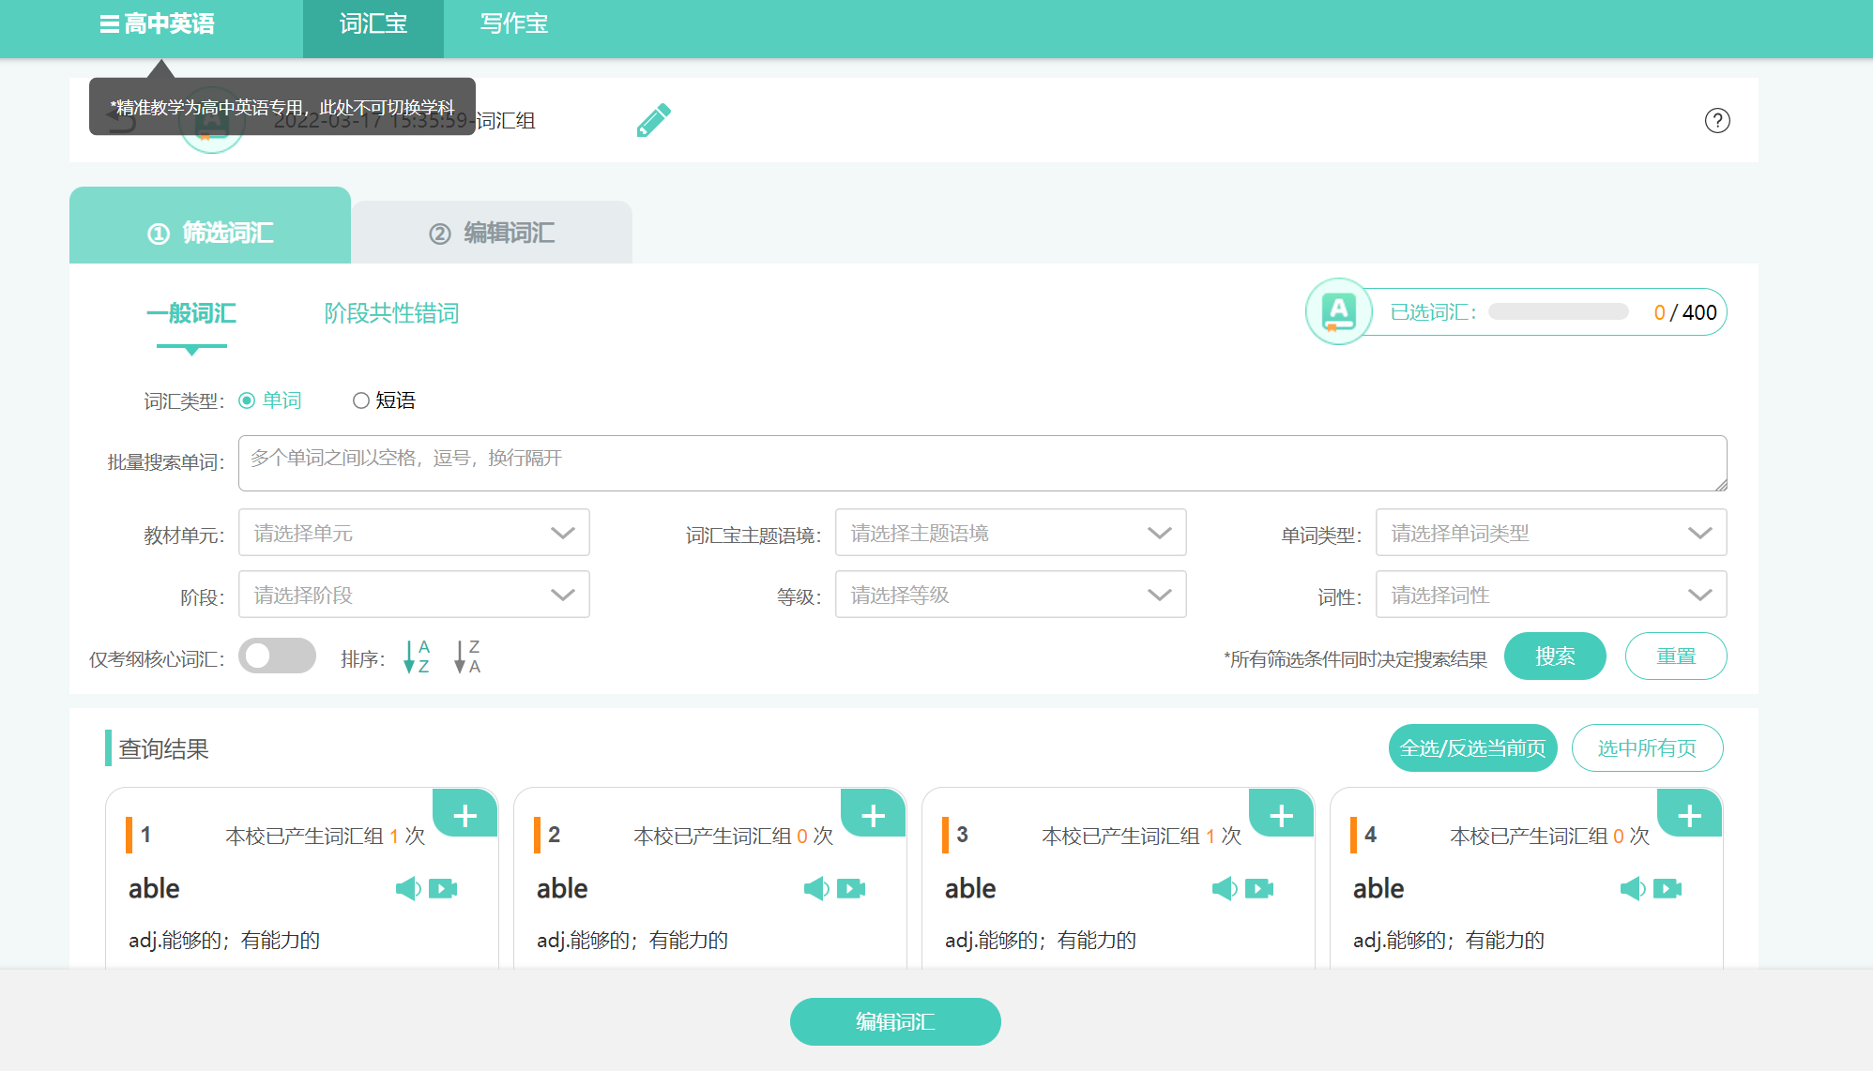Play video for able in card 3
This screenshot has width=1873, height=1071.
coord(1259,888)
